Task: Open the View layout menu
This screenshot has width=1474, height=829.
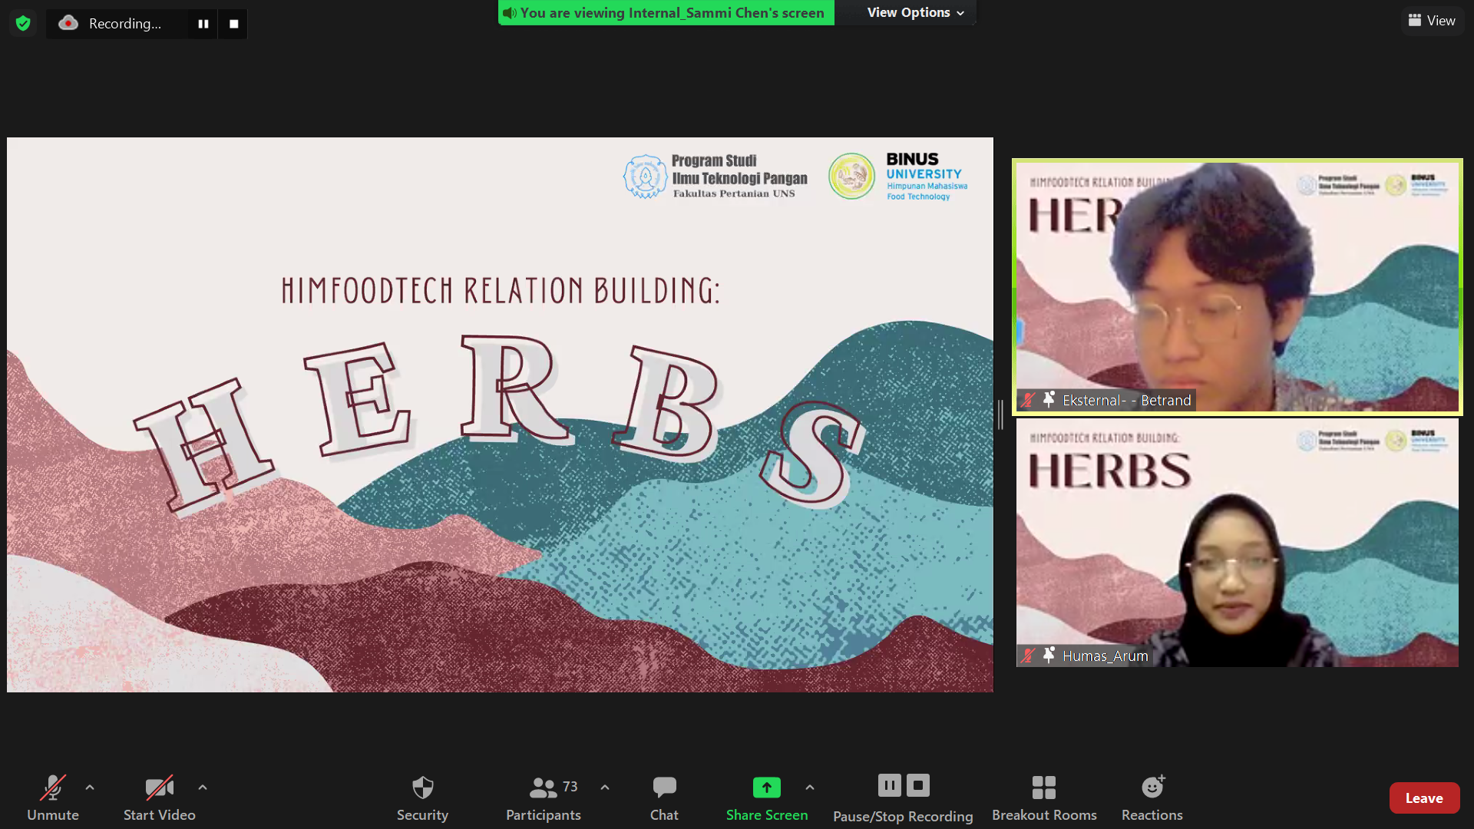Action: [x=1432, y=21]
